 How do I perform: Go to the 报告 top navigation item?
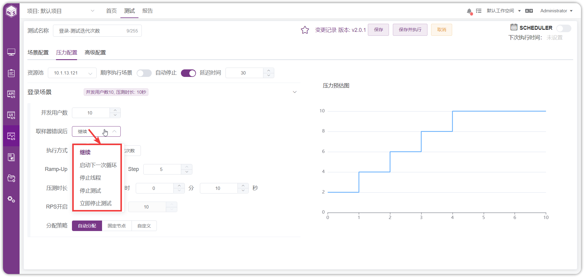(x=148, y=11)
